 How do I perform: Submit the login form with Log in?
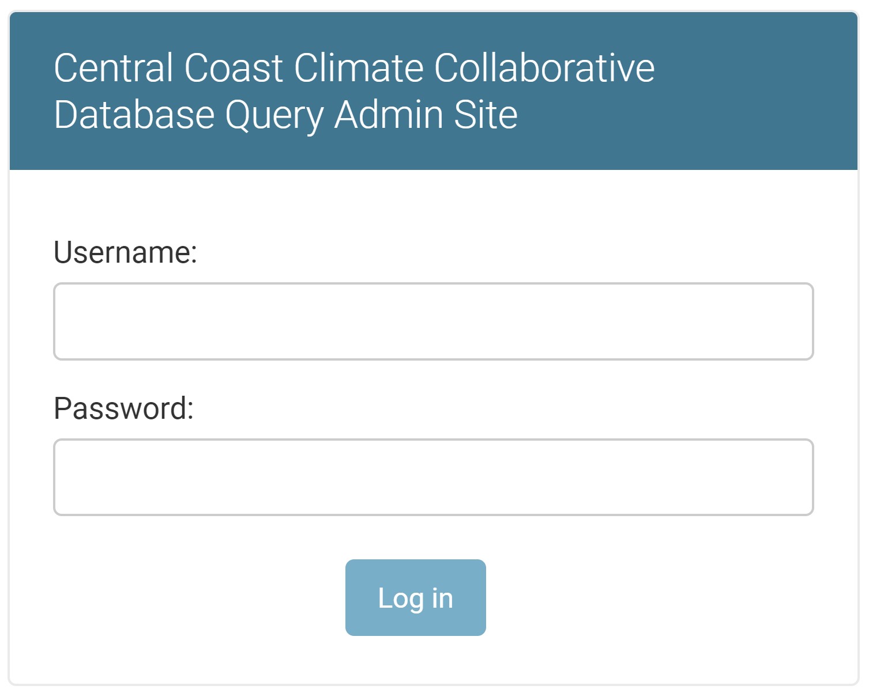pos(415,597)
